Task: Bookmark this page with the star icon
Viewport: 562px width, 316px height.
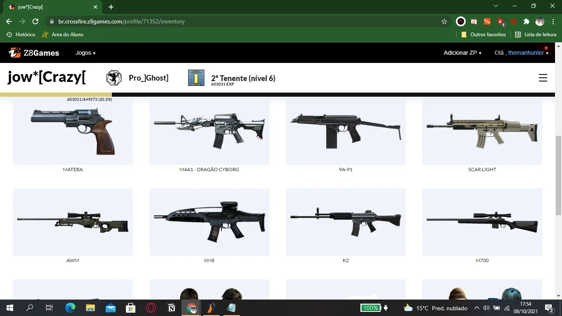Action: tap(444, 21)
